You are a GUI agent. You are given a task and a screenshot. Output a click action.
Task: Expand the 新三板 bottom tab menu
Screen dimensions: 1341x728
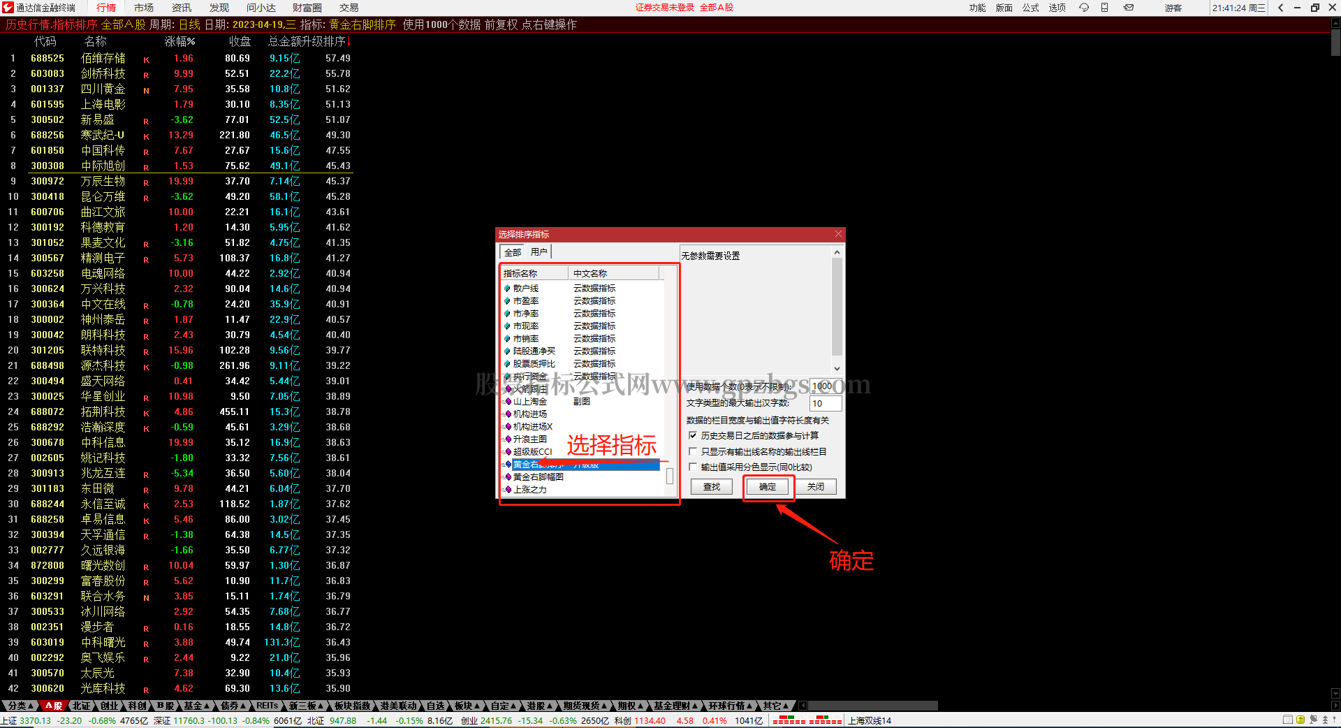pos(307,706)
